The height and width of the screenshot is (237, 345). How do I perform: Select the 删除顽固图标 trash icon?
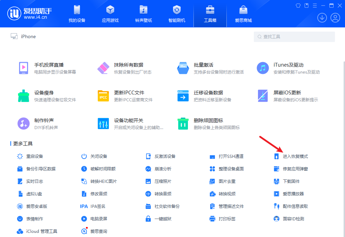click(183, 124)
